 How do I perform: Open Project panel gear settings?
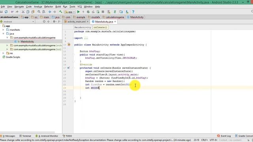point(55,21)
